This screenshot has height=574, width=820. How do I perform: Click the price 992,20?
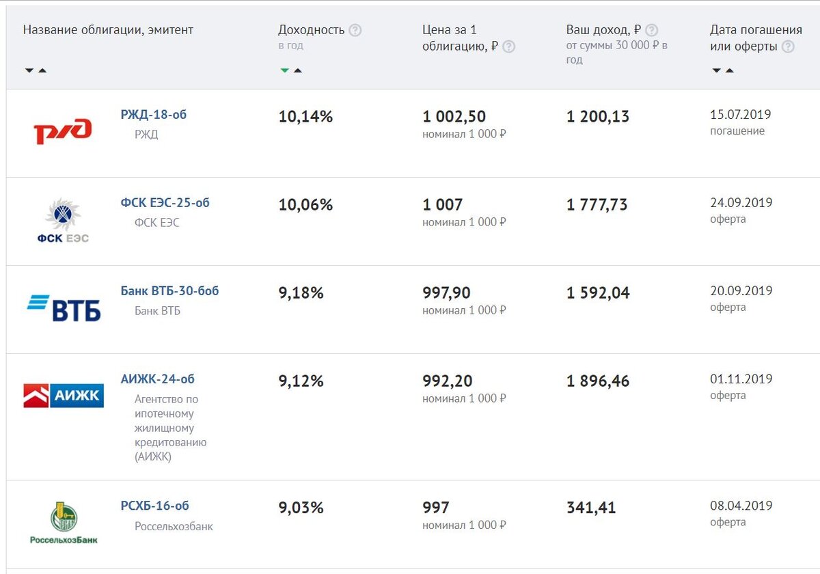tap(448, 381)
